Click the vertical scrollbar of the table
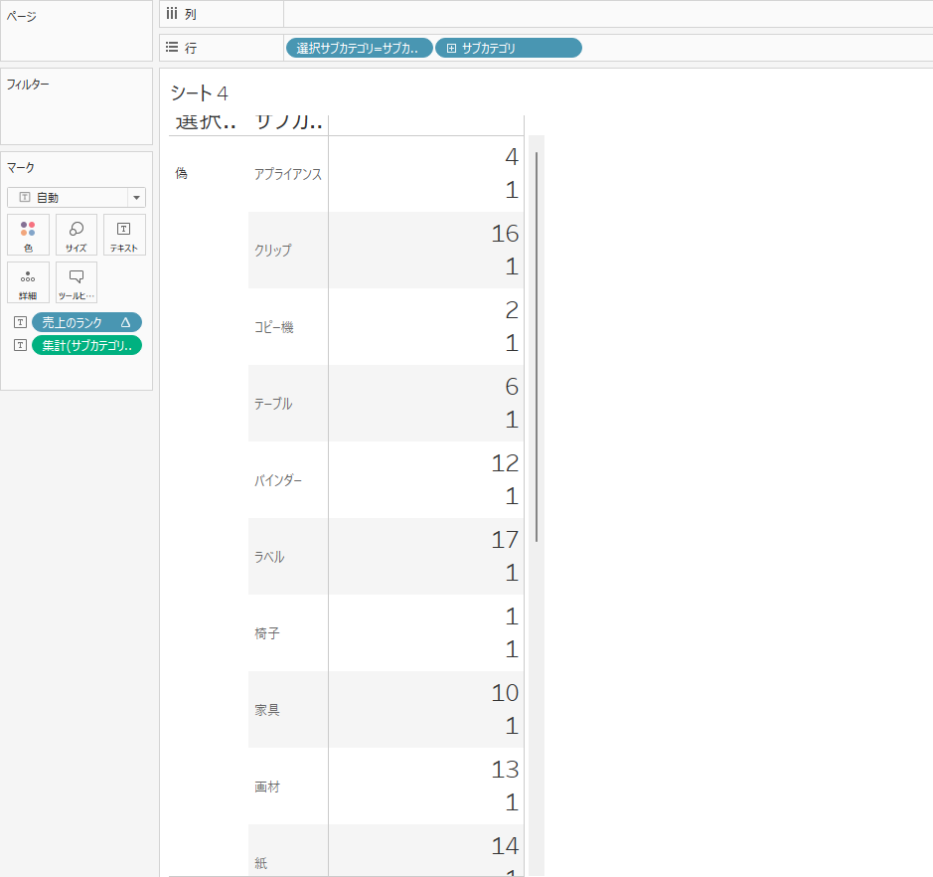This screenshot has height=877, width=933. [x=537, y=346]
